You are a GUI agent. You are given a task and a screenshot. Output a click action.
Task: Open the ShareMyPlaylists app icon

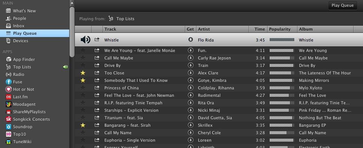point(8,112)
